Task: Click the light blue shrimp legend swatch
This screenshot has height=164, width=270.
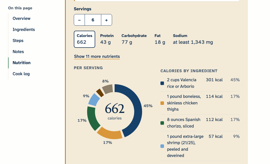Action: coord(162,146)
